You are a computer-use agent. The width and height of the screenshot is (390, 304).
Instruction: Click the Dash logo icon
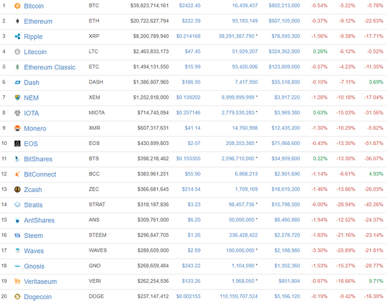click(x=18, y=82)
